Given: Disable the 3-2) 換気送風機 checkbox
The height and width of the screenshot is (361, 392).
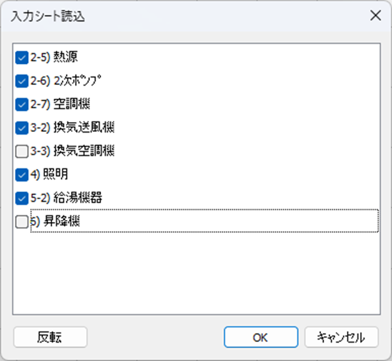Looking at the screenshot, I should click(22, 128).
